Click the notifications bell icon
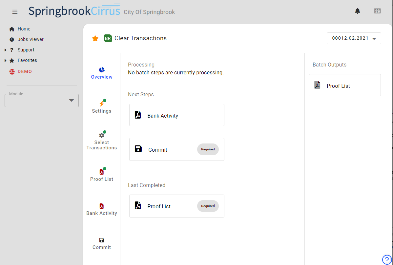 click(358, 11)
